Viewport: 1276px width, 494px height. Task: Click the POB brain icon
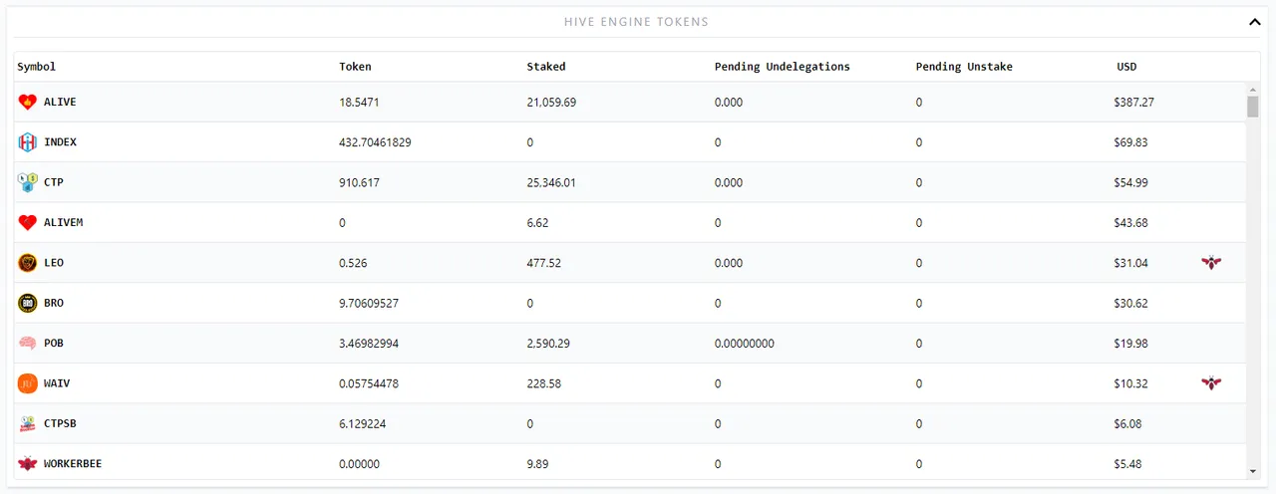click(x=27, y=343)
